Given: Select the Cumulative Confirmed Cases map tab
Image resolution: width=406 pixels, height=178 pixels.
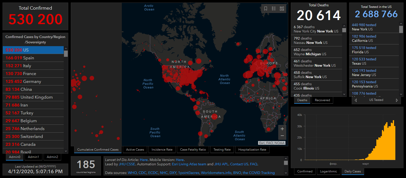Looking at the screenshot, I should pos(98,150).
